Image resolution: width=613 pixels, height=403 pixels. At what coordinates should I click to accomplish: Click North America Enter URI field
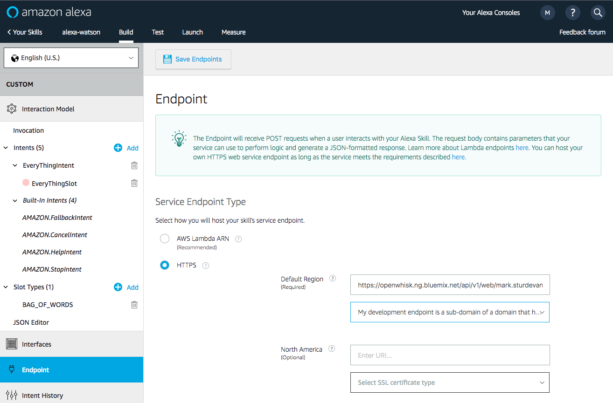pos(450,355)
